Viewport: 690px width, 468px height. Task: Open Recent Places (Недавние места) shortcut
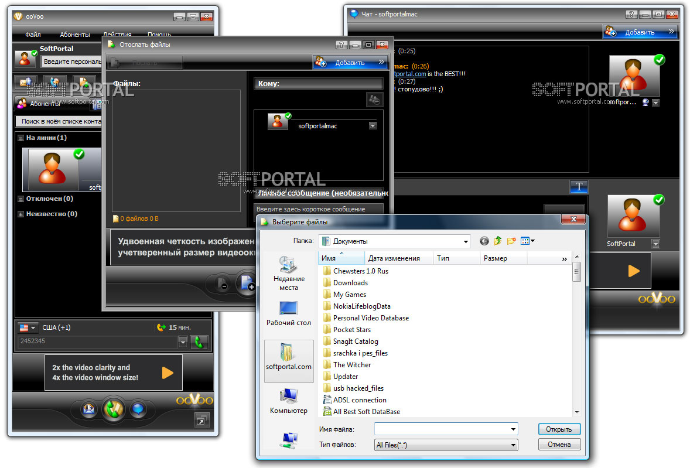[289, 273]
